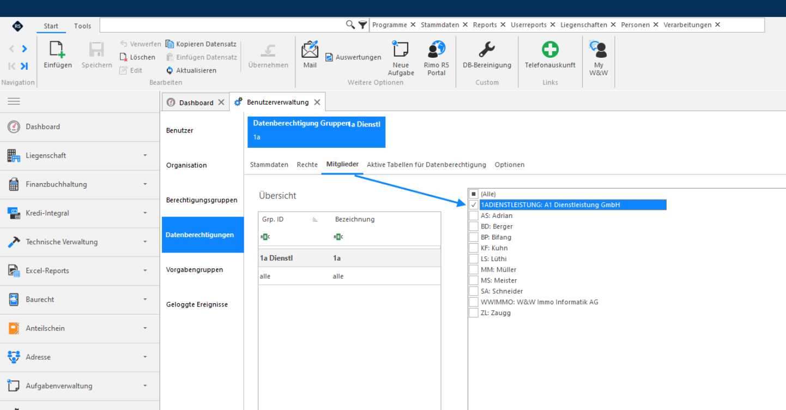Image resolution: width=786 pixels, height=410 pixels.
Task: Open Dashboard in the left sidebar
Action: click(80, 126)
